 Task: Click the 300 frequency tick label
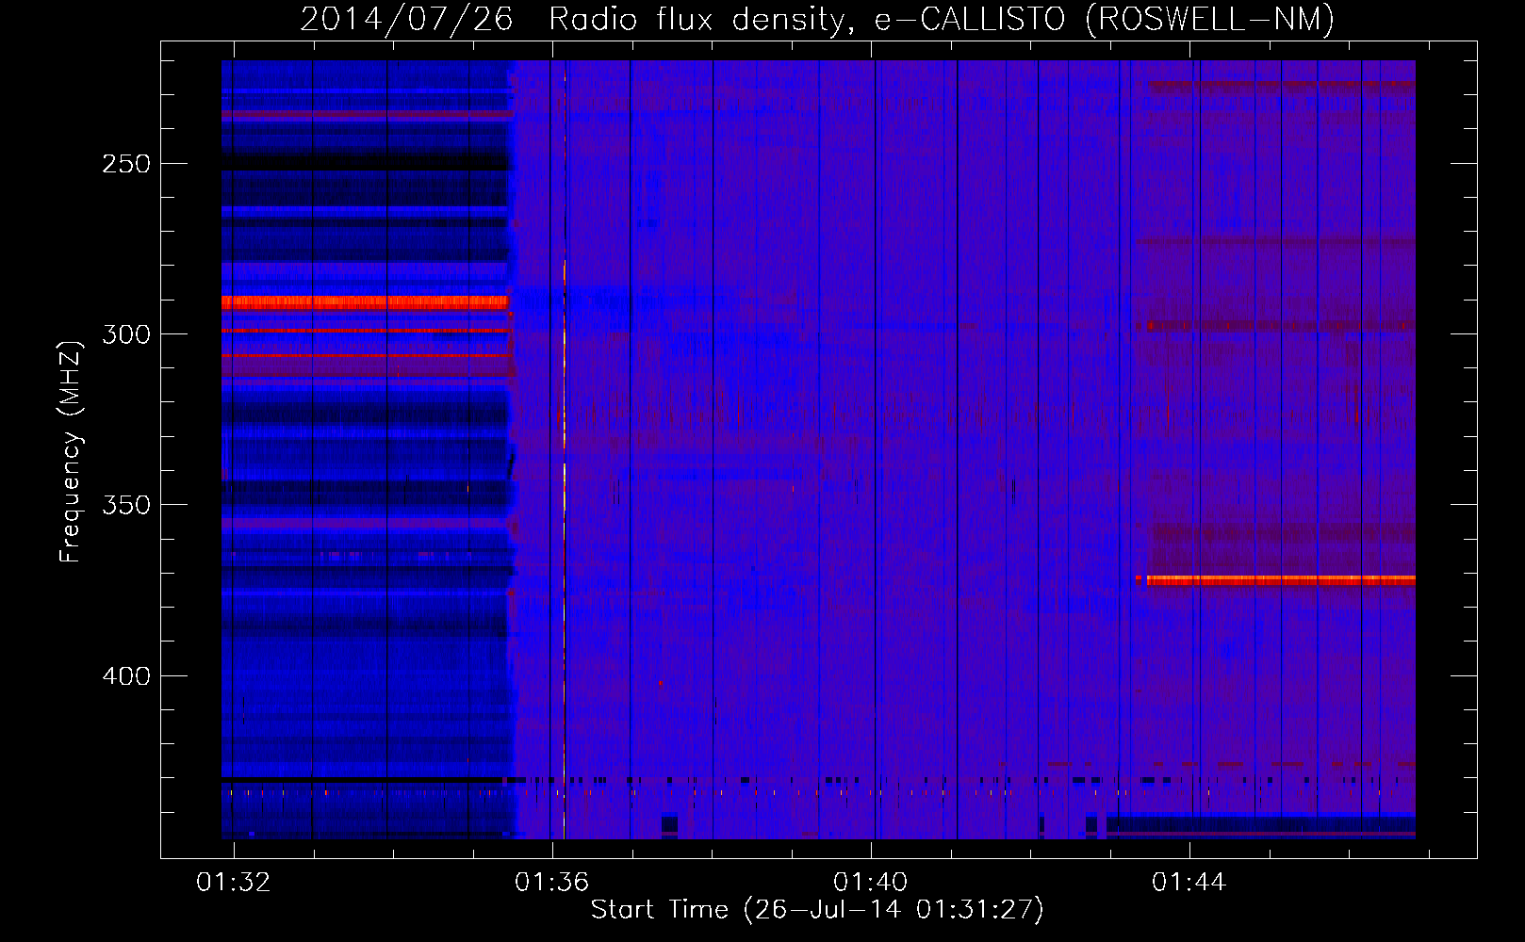126,334
